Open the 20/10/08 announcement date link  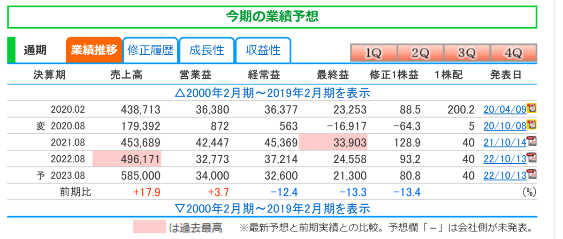505,126
